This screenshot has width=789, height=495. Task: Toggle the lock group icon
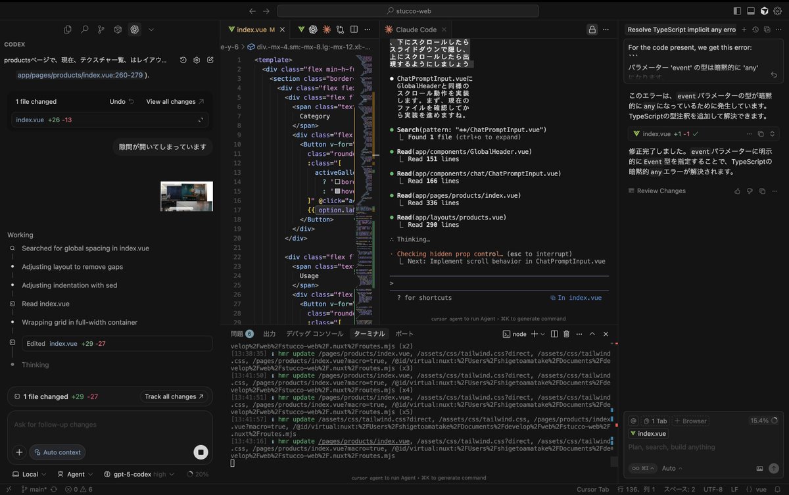(x=592, y=30)
